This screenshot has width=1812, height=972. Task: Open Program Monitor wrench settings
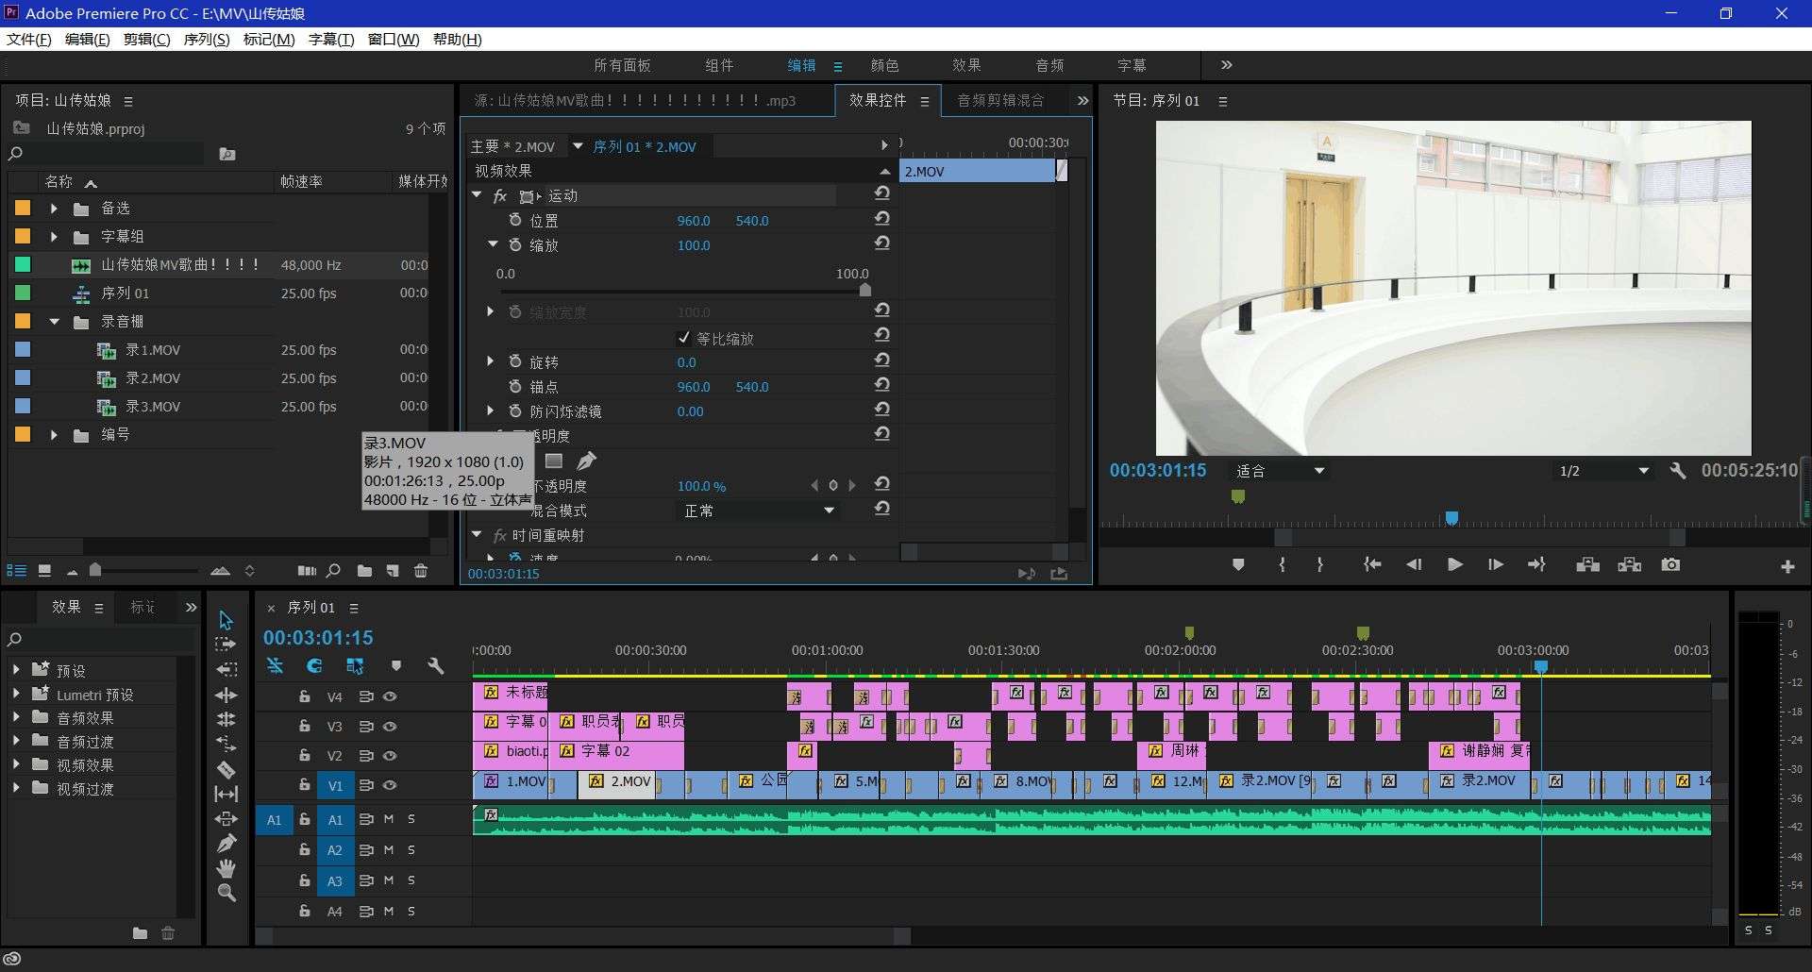click(x=1677, y=471)
